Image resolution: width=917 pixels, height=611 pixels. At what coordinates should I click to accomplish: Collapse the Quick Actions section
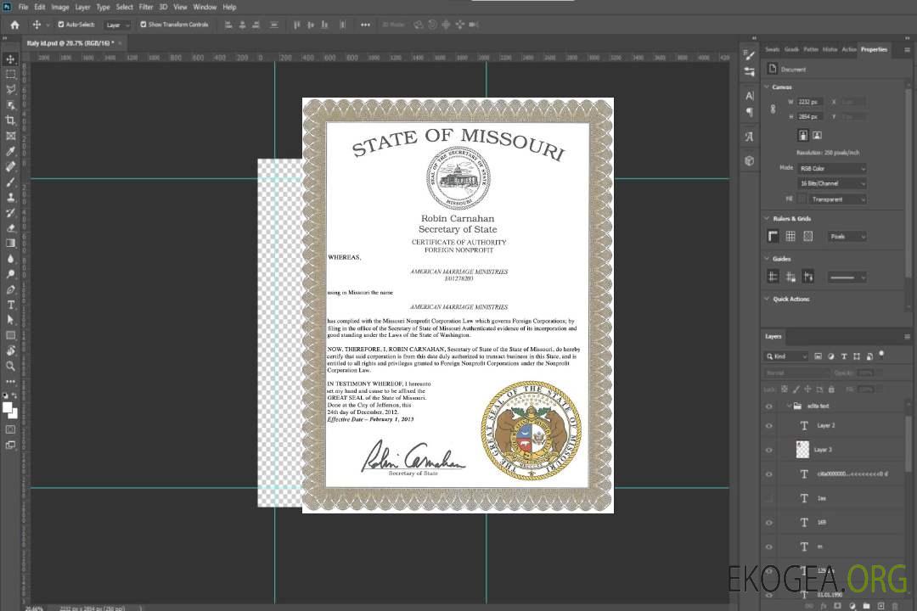click(768, 299)
